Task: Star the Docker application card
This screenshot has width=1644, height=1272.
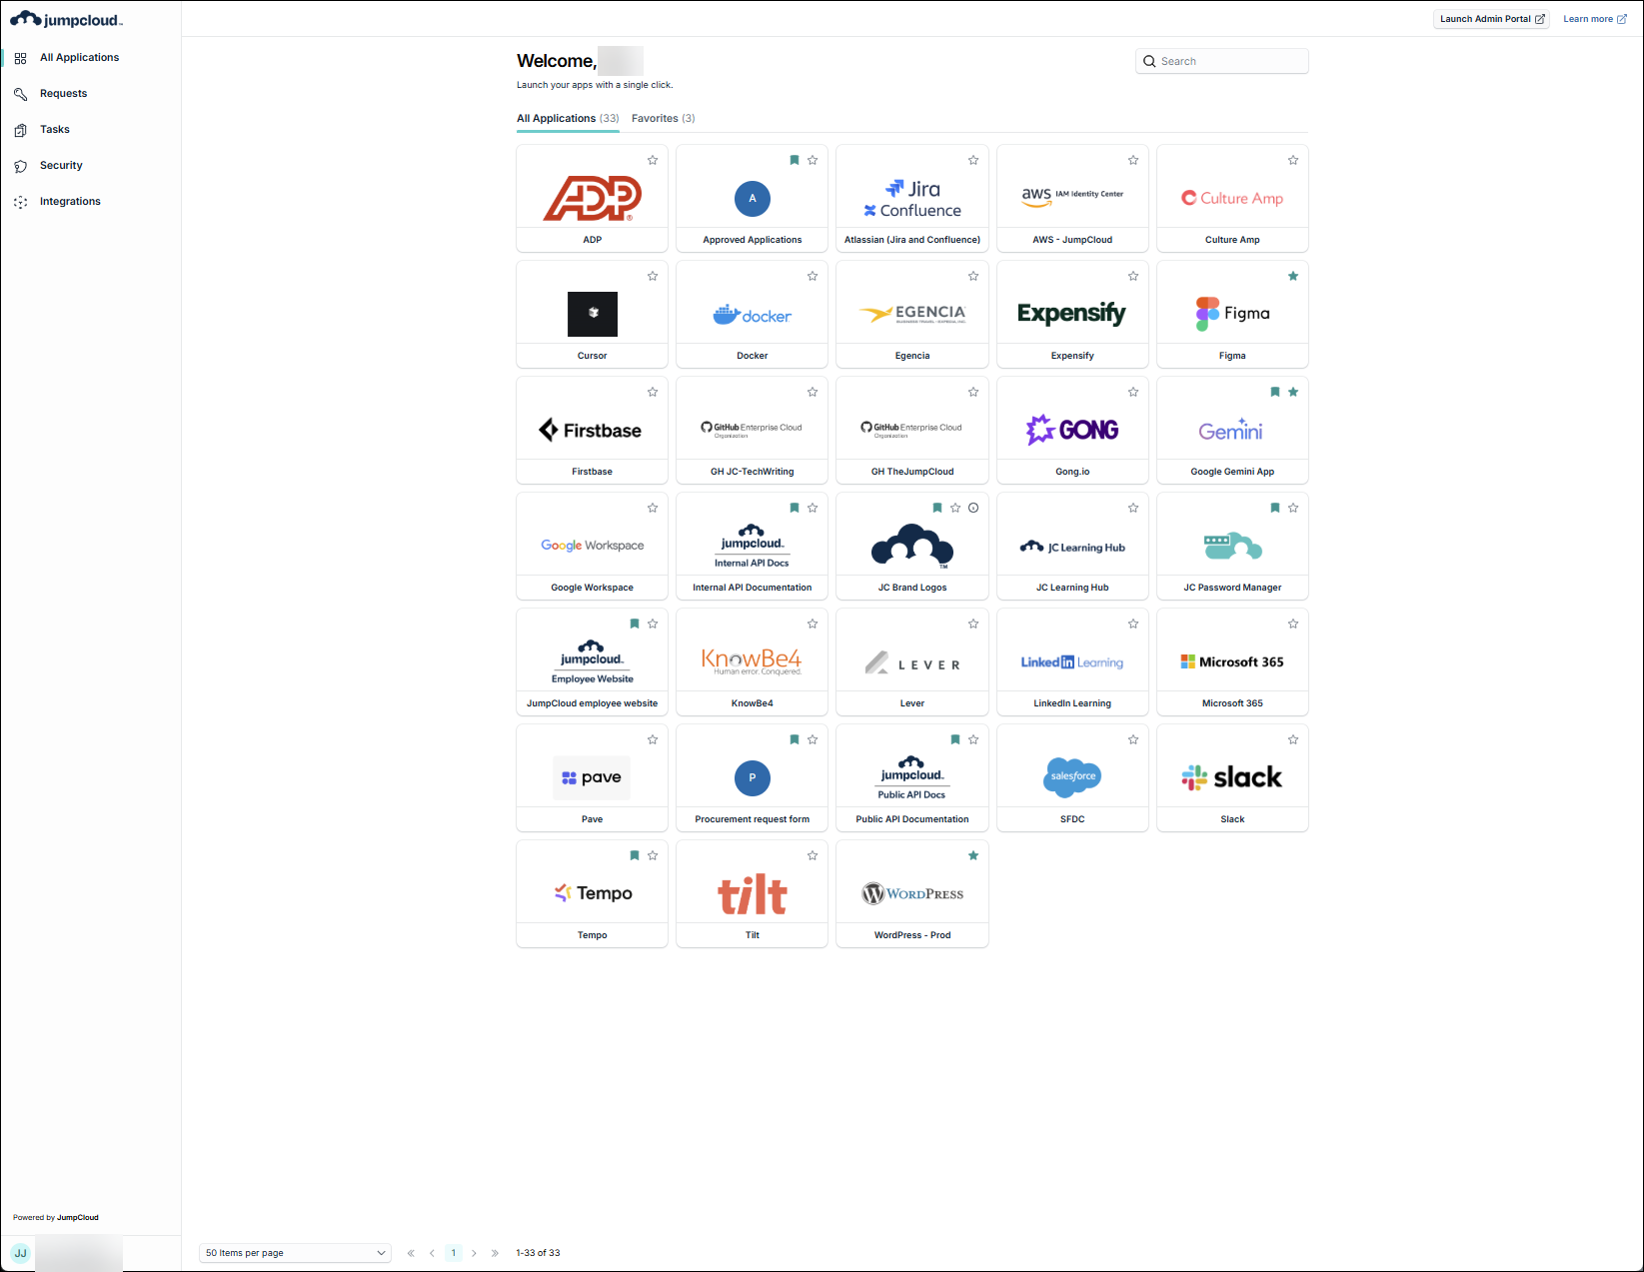Action: (813, 276)
